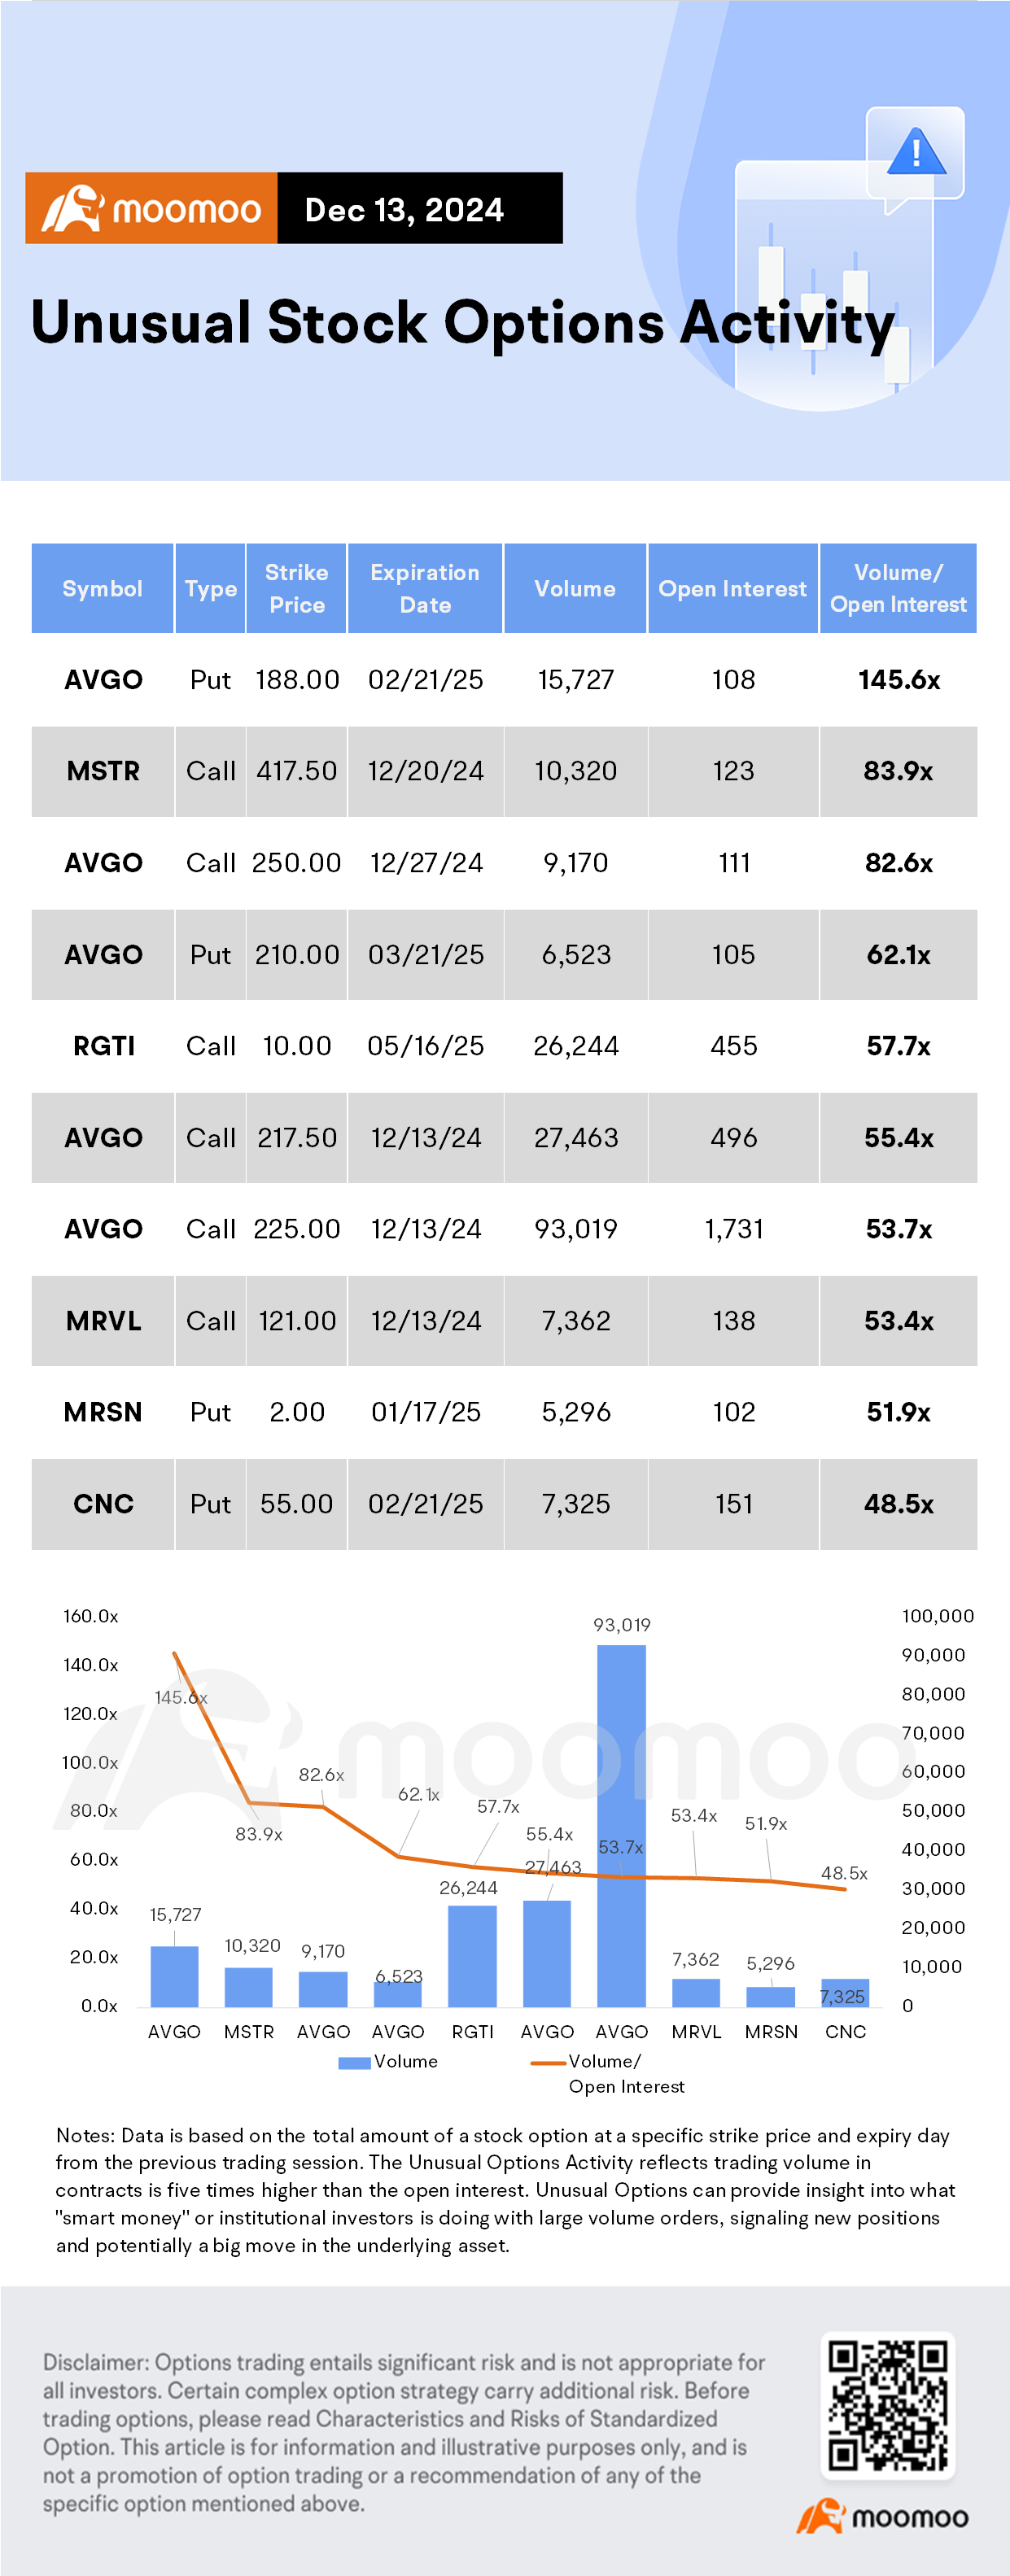Viewport: 1010px width, 2576px height.
Task: Select the Symbol column header
Action: tap(102, 589)
